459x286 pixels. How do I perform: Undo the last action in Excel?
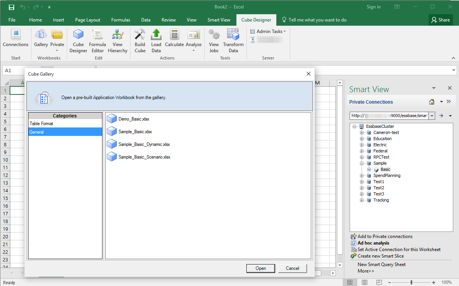(23, 7)
